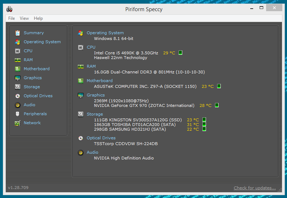Click the motherboard temperature indicator beside 23 °C

tap(219, 86)
